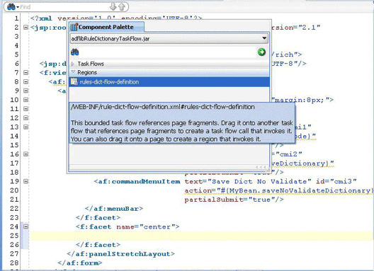Collapse the Regions section
This screenshot has width=374, height=271.
tap(73, 71)
